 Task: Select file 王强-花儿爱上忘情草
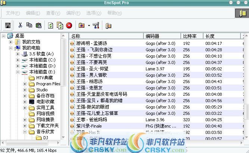97,113
